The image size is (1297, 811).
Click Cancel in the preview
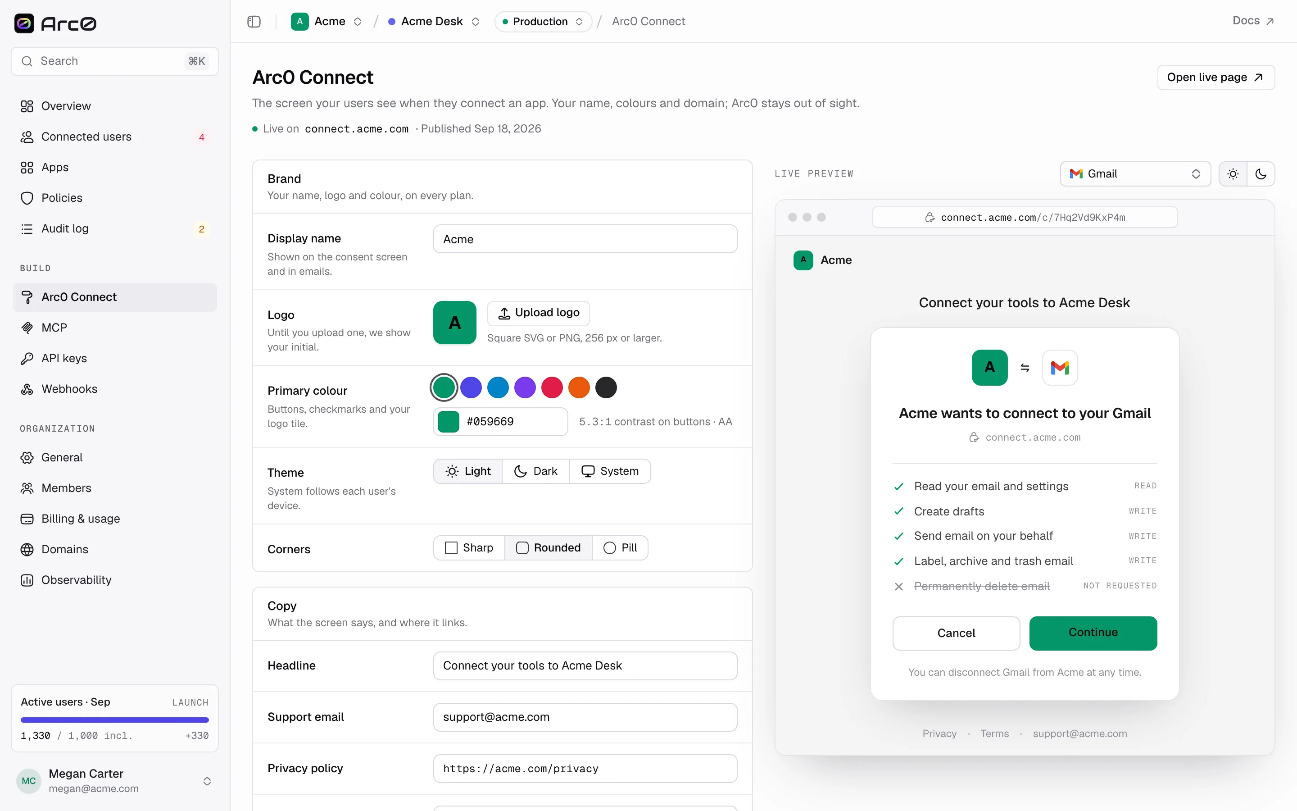click(x=956, y=633)
